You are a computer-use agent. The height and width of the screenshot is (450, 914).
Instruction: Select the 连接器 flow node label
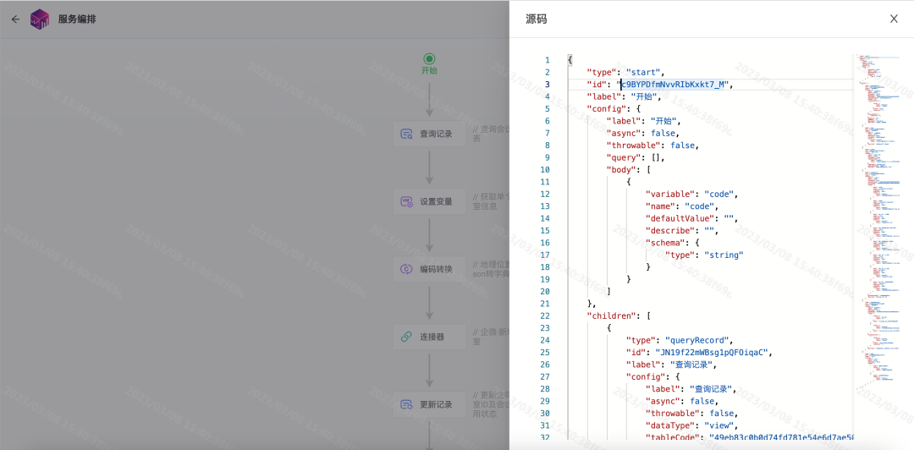pos(432,337)
